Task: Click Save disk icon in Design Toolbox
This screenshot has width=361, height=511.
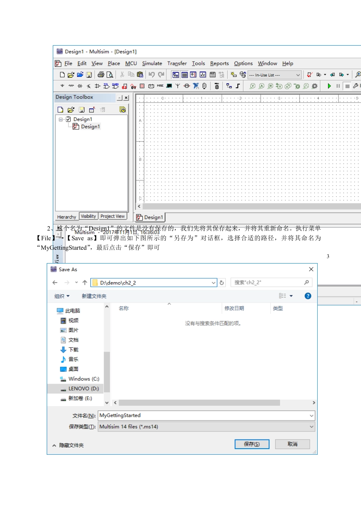Action: click(x=81, y=110)
